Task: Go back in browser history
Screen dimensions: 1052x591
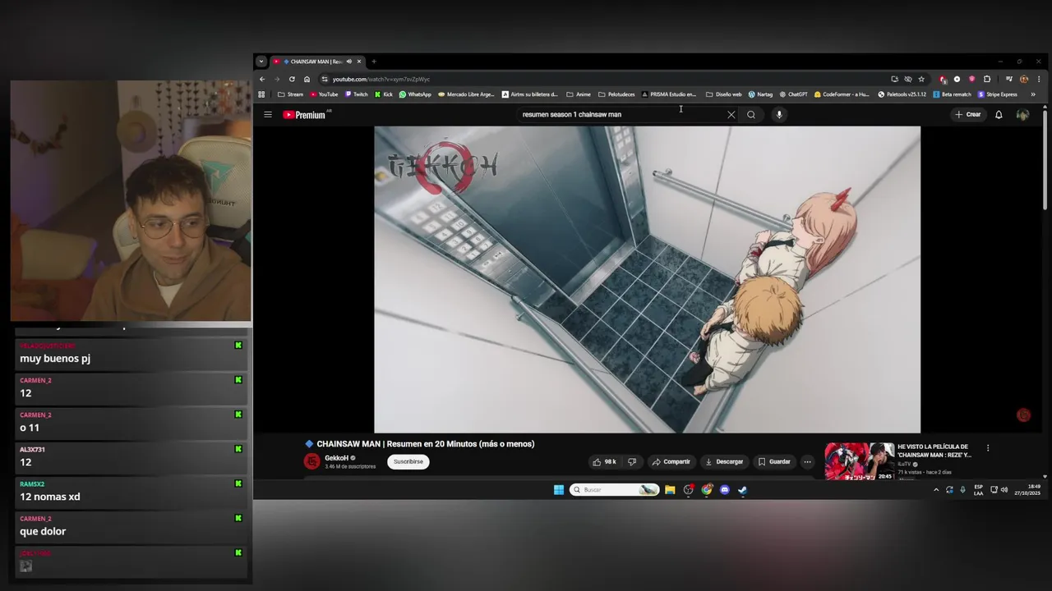Action: coord(262,80)
